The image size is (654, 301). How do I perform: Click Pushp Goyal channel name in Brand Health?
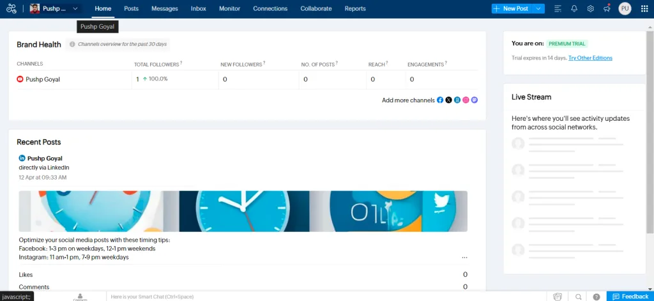pos(43,79)
